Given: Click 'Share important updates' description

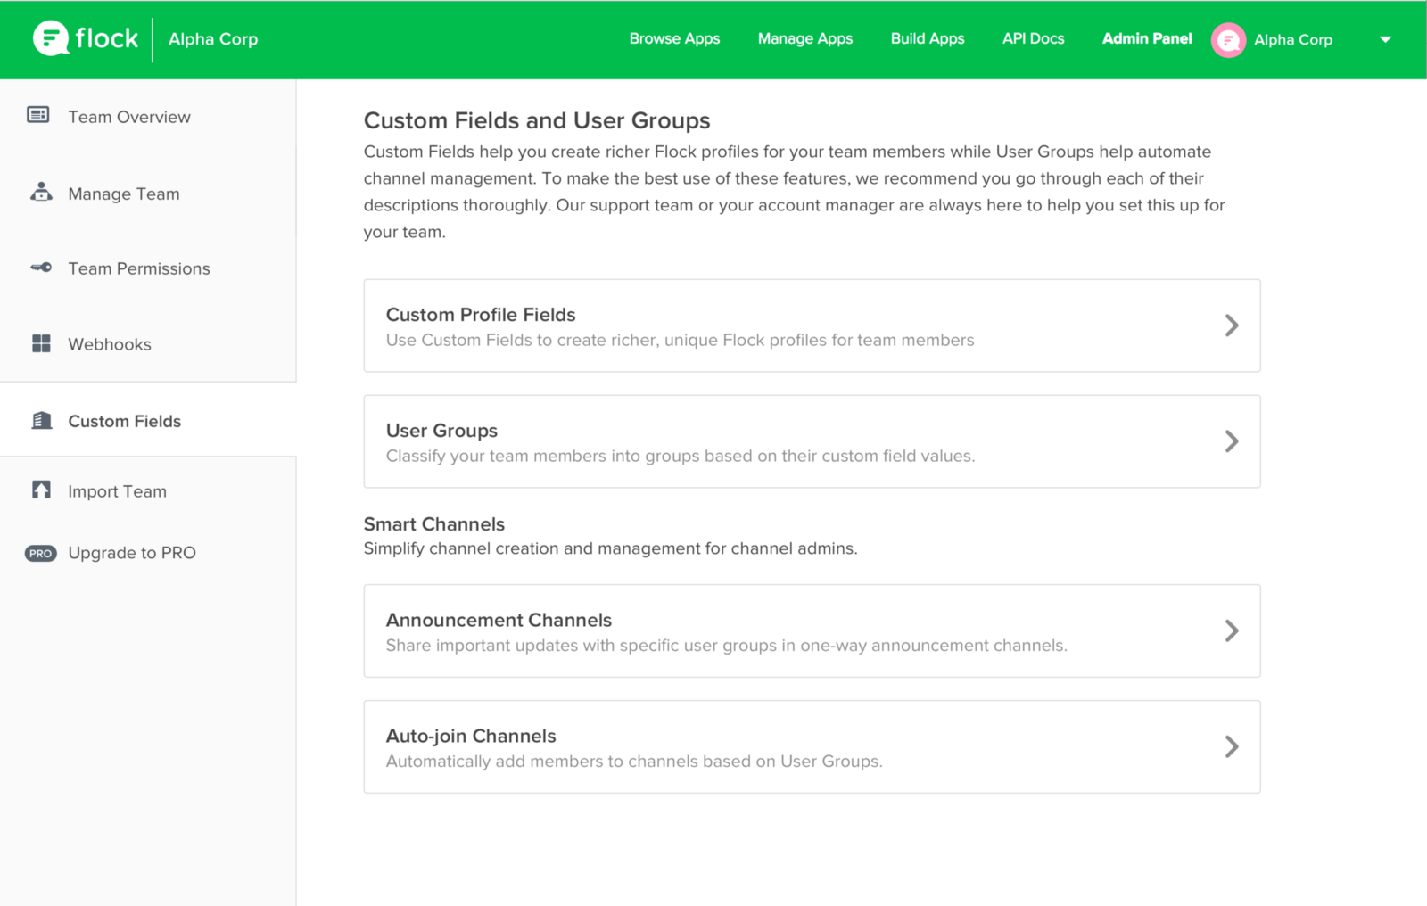Looking at the screenshot, I should [727, 645].
